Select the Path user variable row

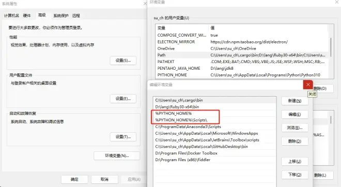241,55
